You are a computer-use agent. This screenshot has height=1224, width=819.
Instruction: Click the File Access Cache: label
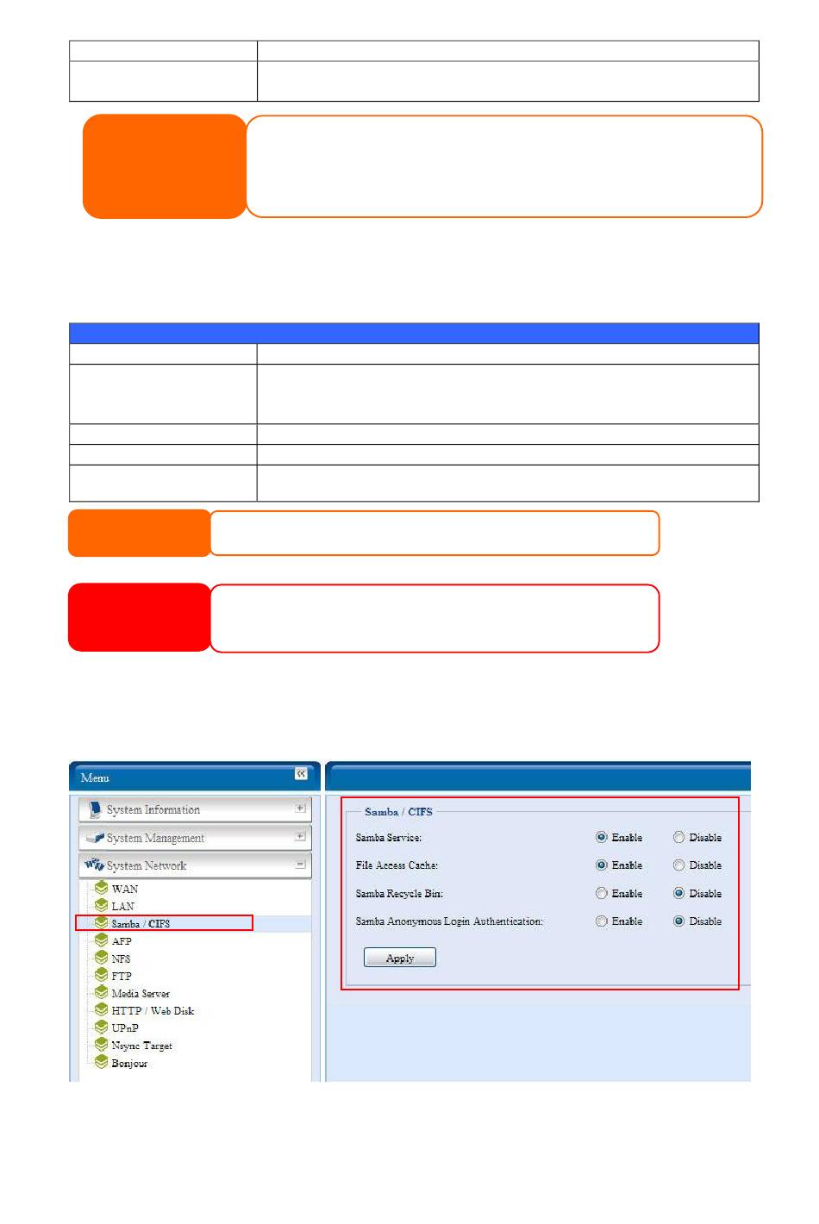(x=397, y=865)
